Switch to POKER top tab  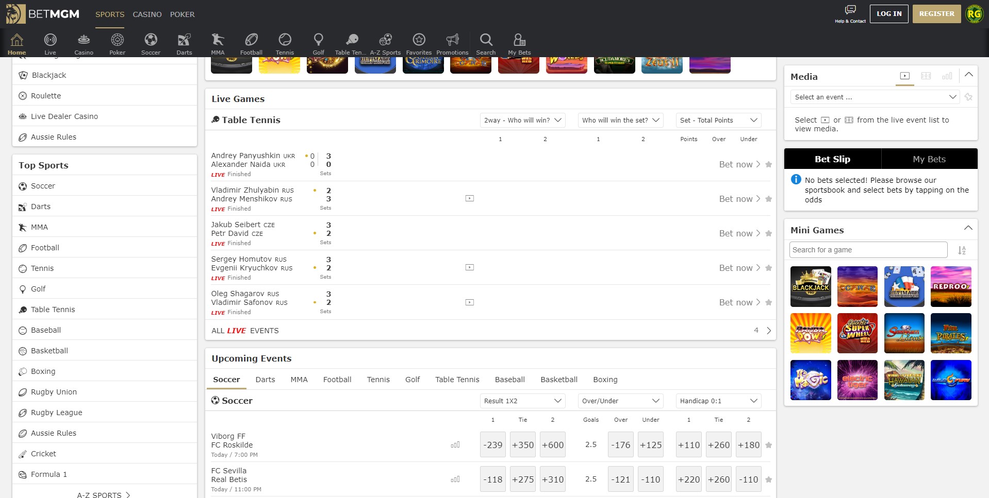(x=183, y=14)
